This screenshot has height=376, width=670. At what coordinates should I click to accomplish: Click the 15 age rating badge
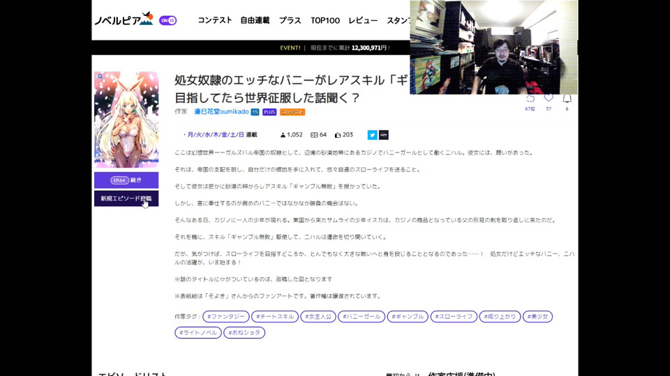coord(255,112)
